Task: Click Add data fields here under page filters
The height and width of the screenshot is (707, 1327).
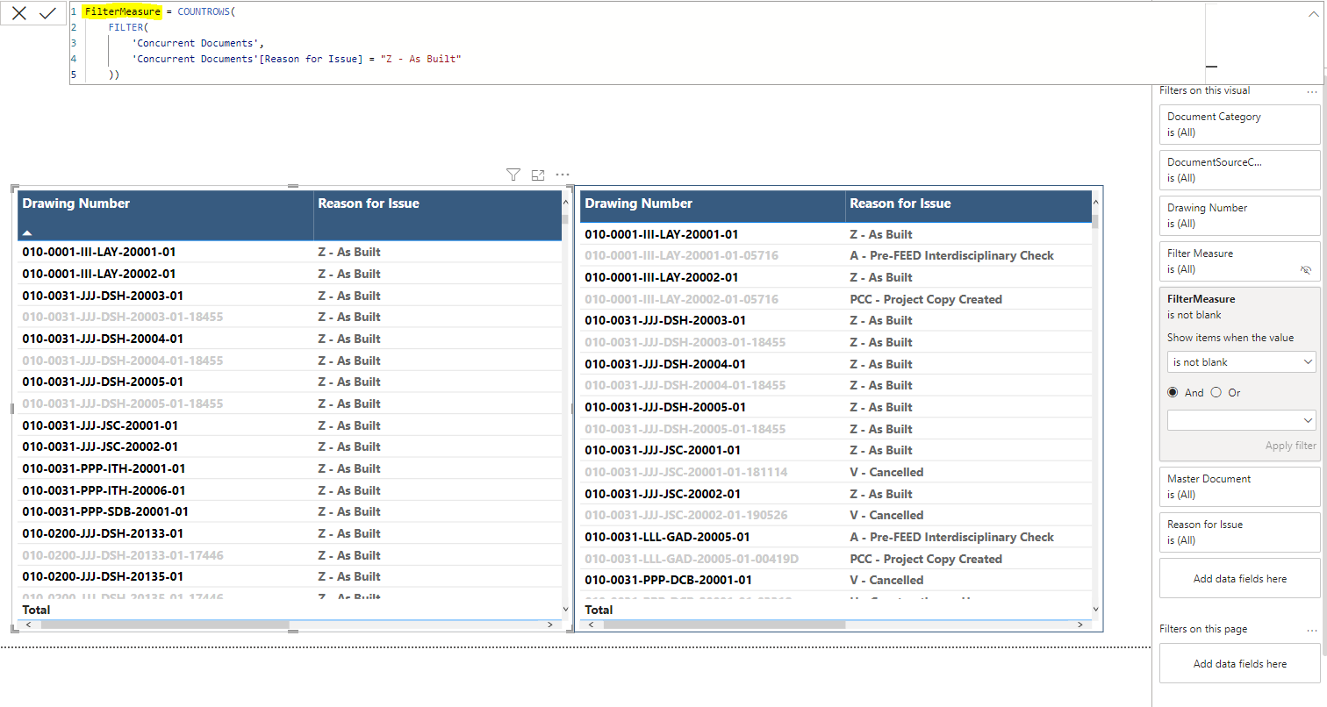Action: (1239, 664)
